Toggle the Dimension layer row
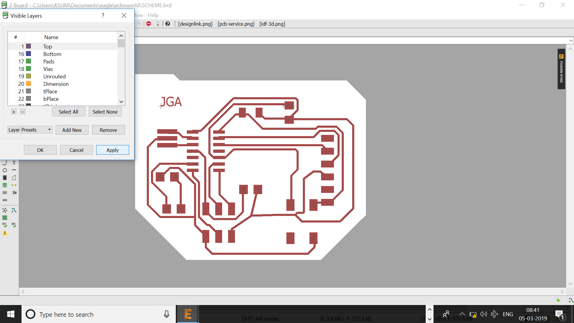 [56, 84]
